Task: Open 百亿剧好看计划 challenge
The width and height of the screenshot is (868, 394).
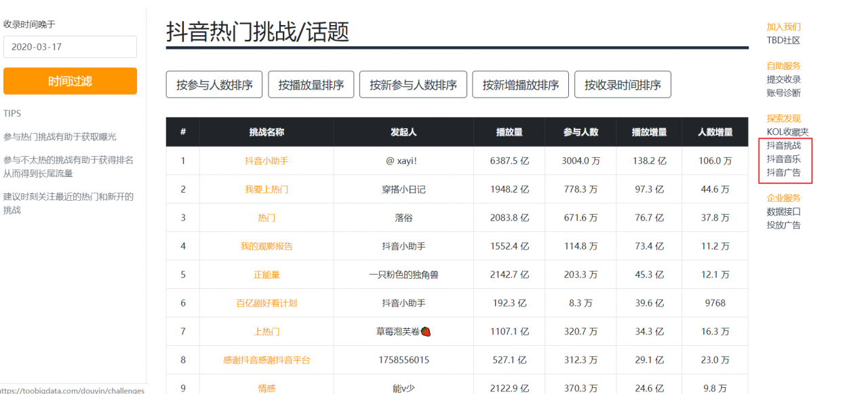Action: [x=267, y=303]
